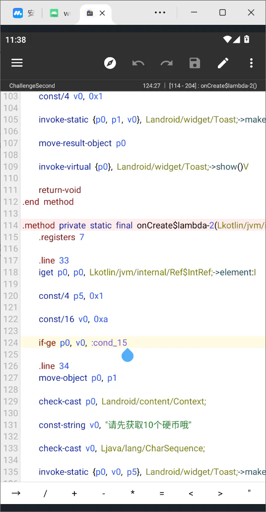Click 'return-void' on line 111
This screenshot has height=512, width=266.
click(60, 190)
